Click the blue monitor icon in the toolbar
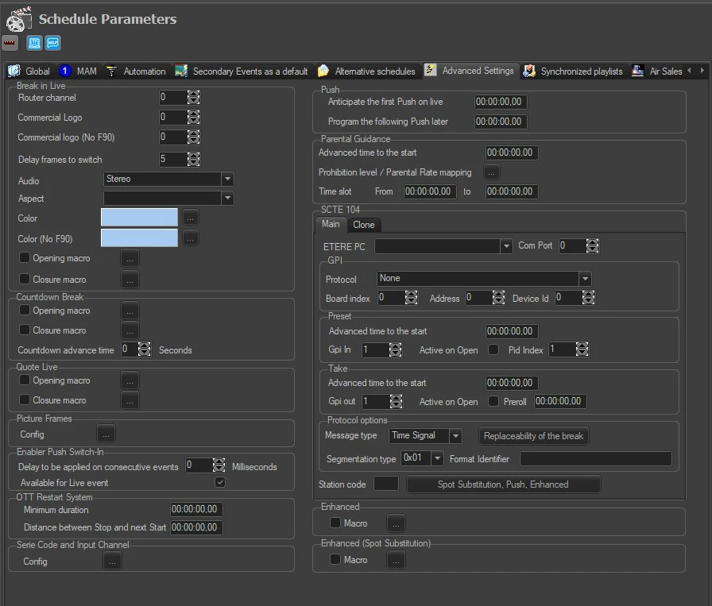The width and height of the screenshot is (712, 606). click(34, 43)
